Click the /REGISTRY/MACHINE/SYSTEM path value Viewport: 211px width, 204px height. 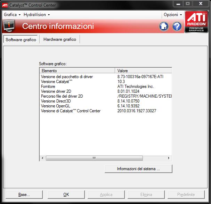tap(145, 96)
